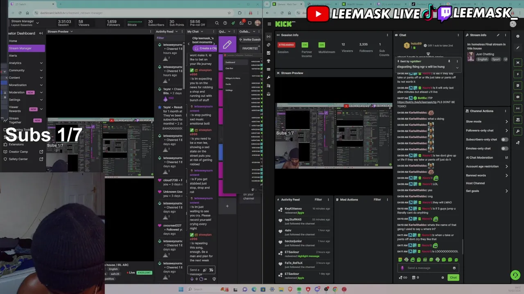Click Kick Send a message field

coord(428,268)
